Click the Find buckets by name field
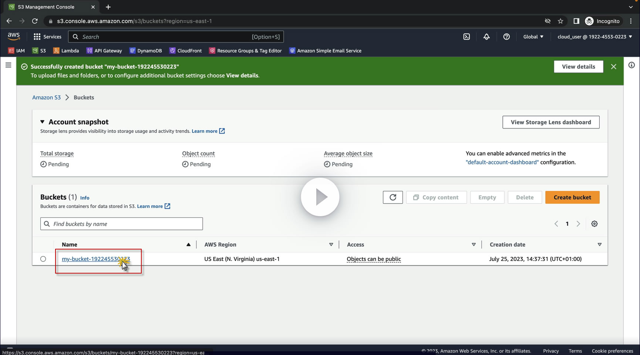The height and width of the screenshot is (355, 640). pyautogui.click(x=121, y=224)
